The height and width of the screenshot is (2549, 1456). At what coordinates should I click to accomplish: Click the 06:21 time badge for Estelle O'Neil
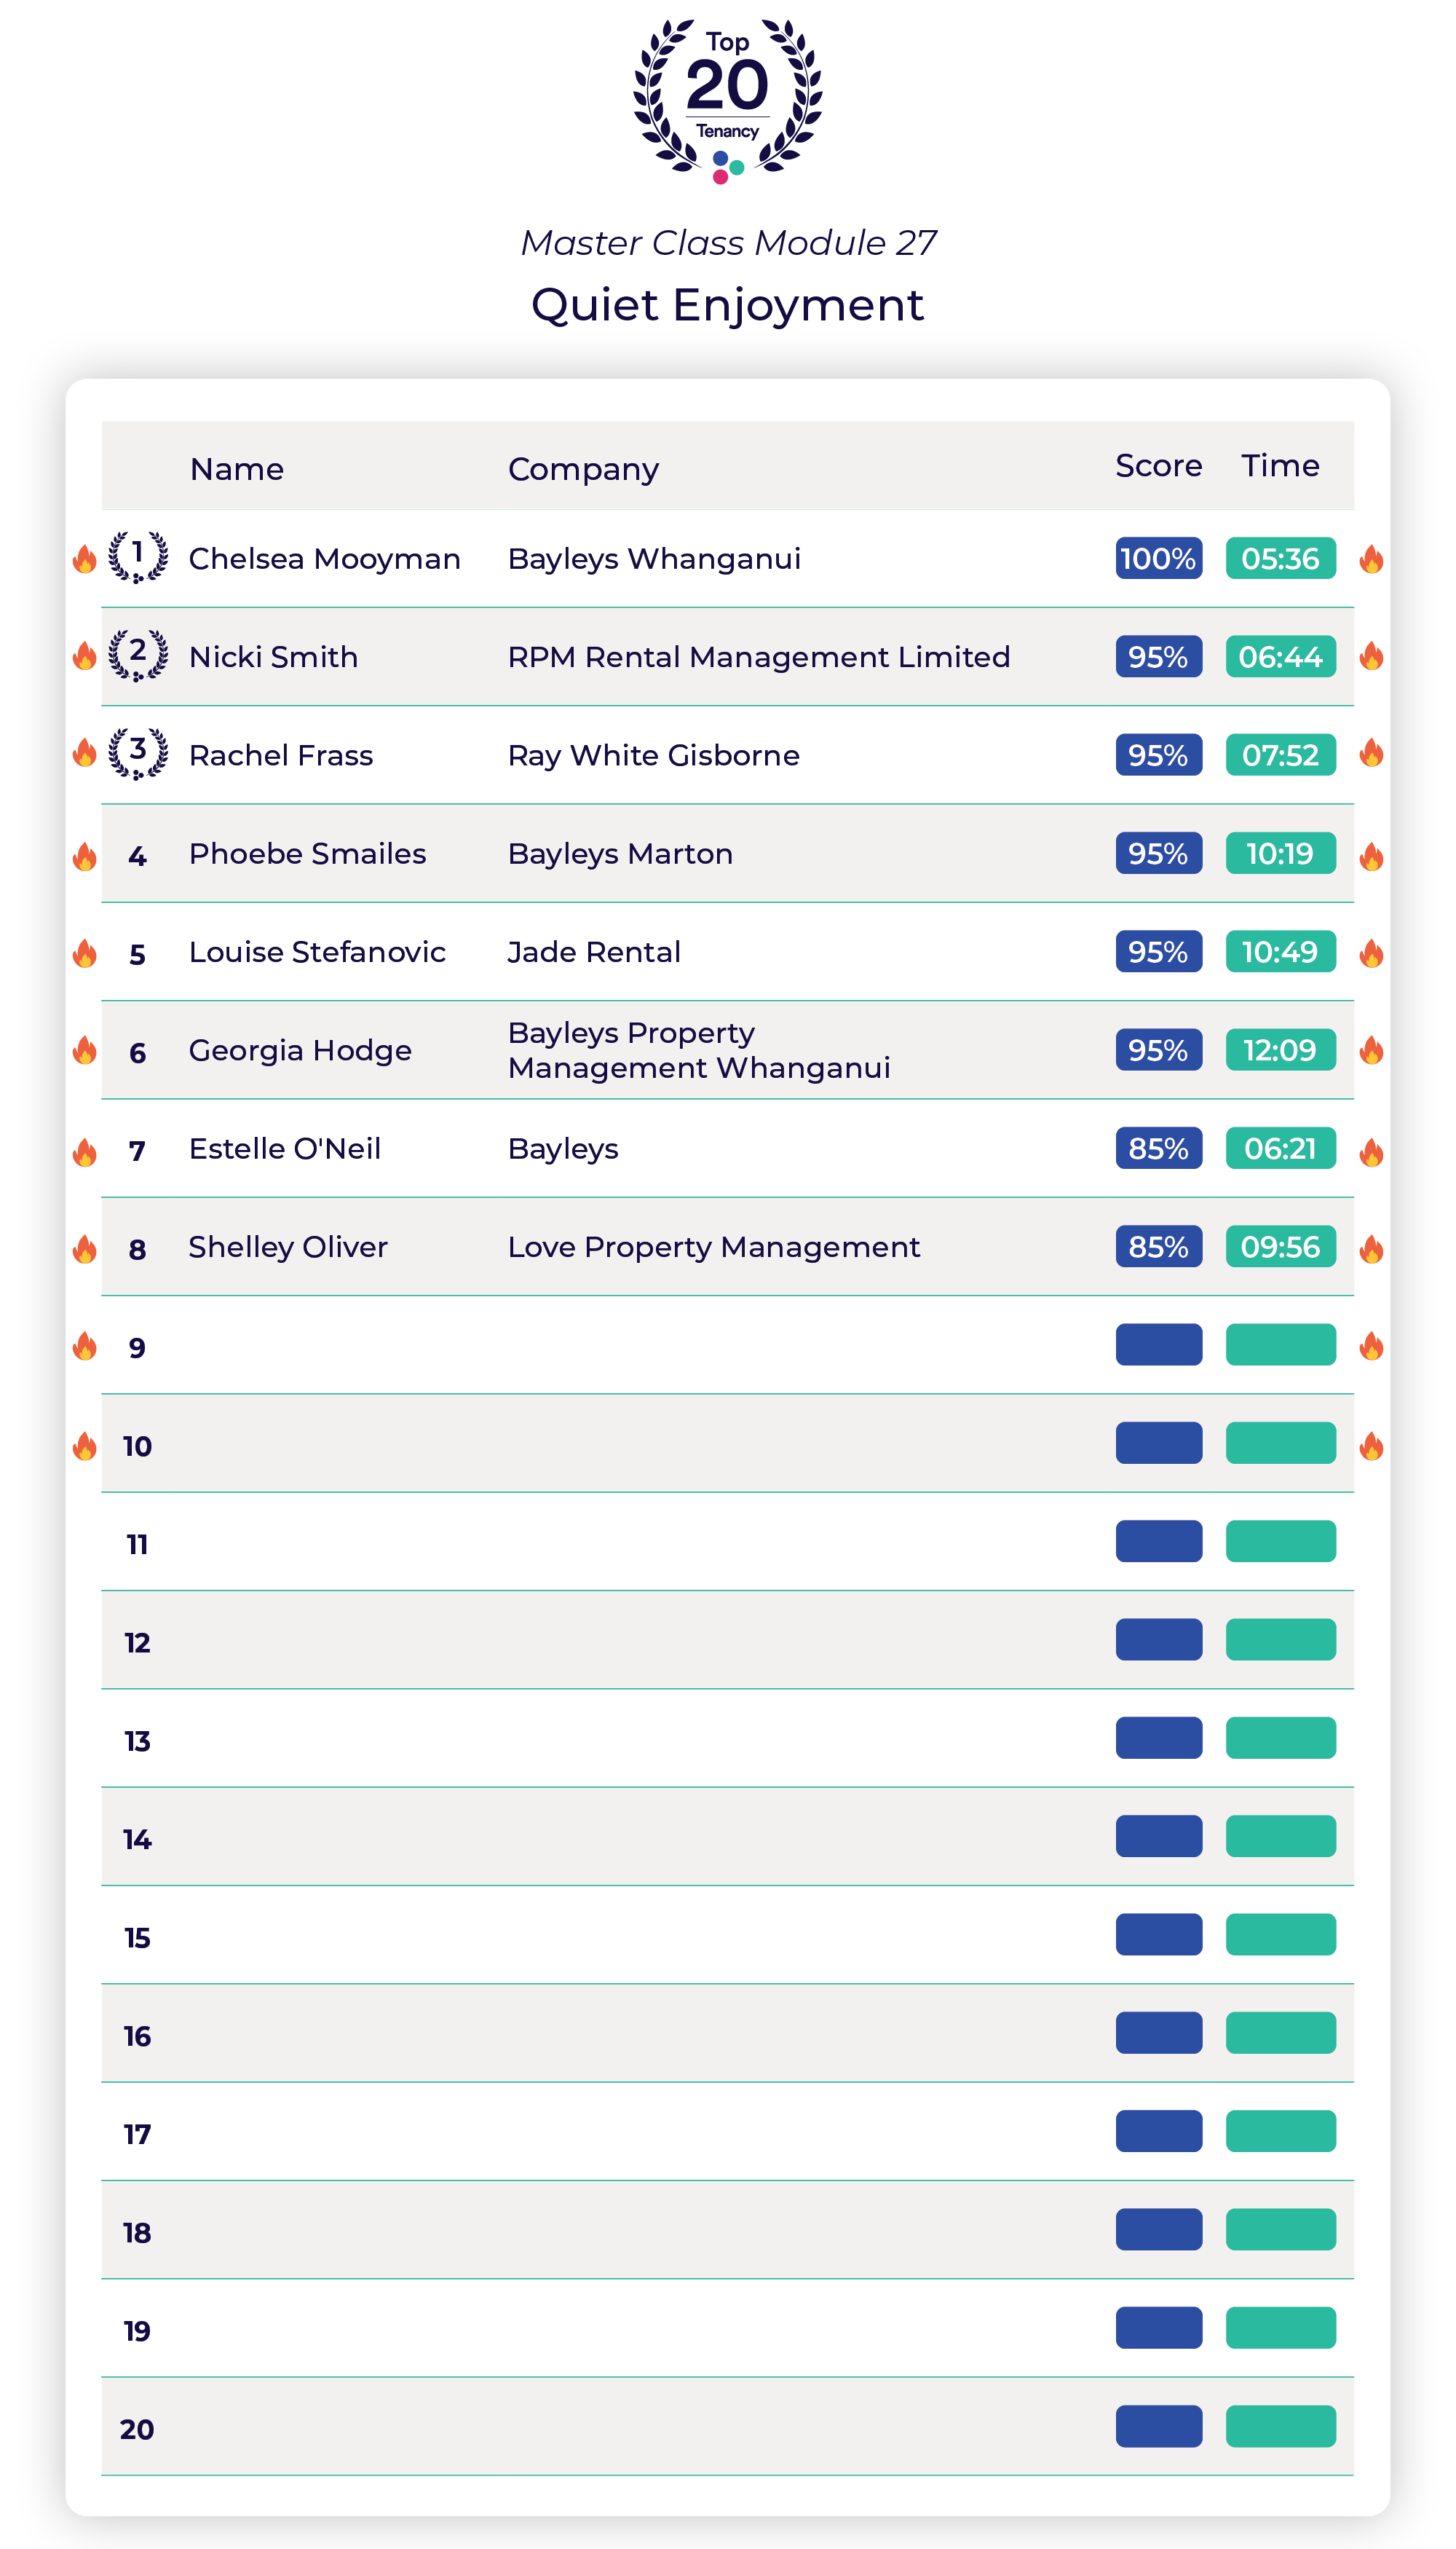(x=1280, y=1149)
